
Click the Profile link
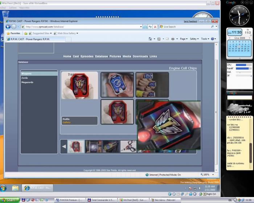[66, 119]
